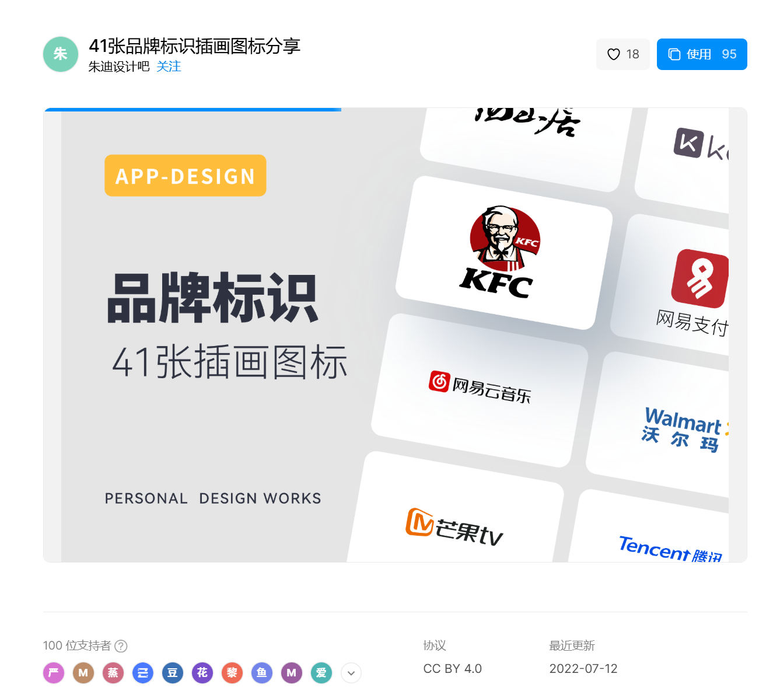The image size is (773, 698).
Task: Click the copy icon in the 使用 button
Action: [x=674, y=54]
